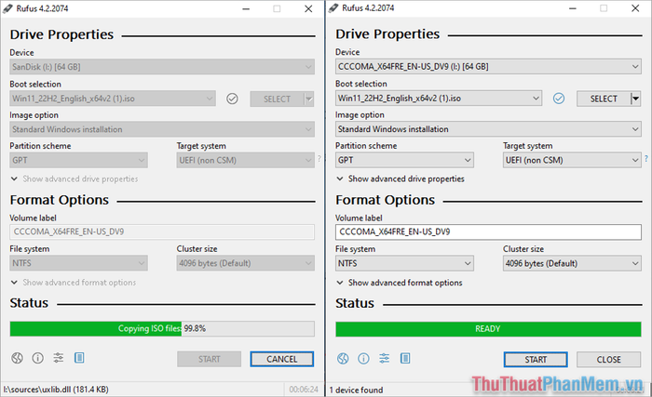Expand advanced format options in right window
This screenshot has height=397, width=652.
click(x=400, y=283)
